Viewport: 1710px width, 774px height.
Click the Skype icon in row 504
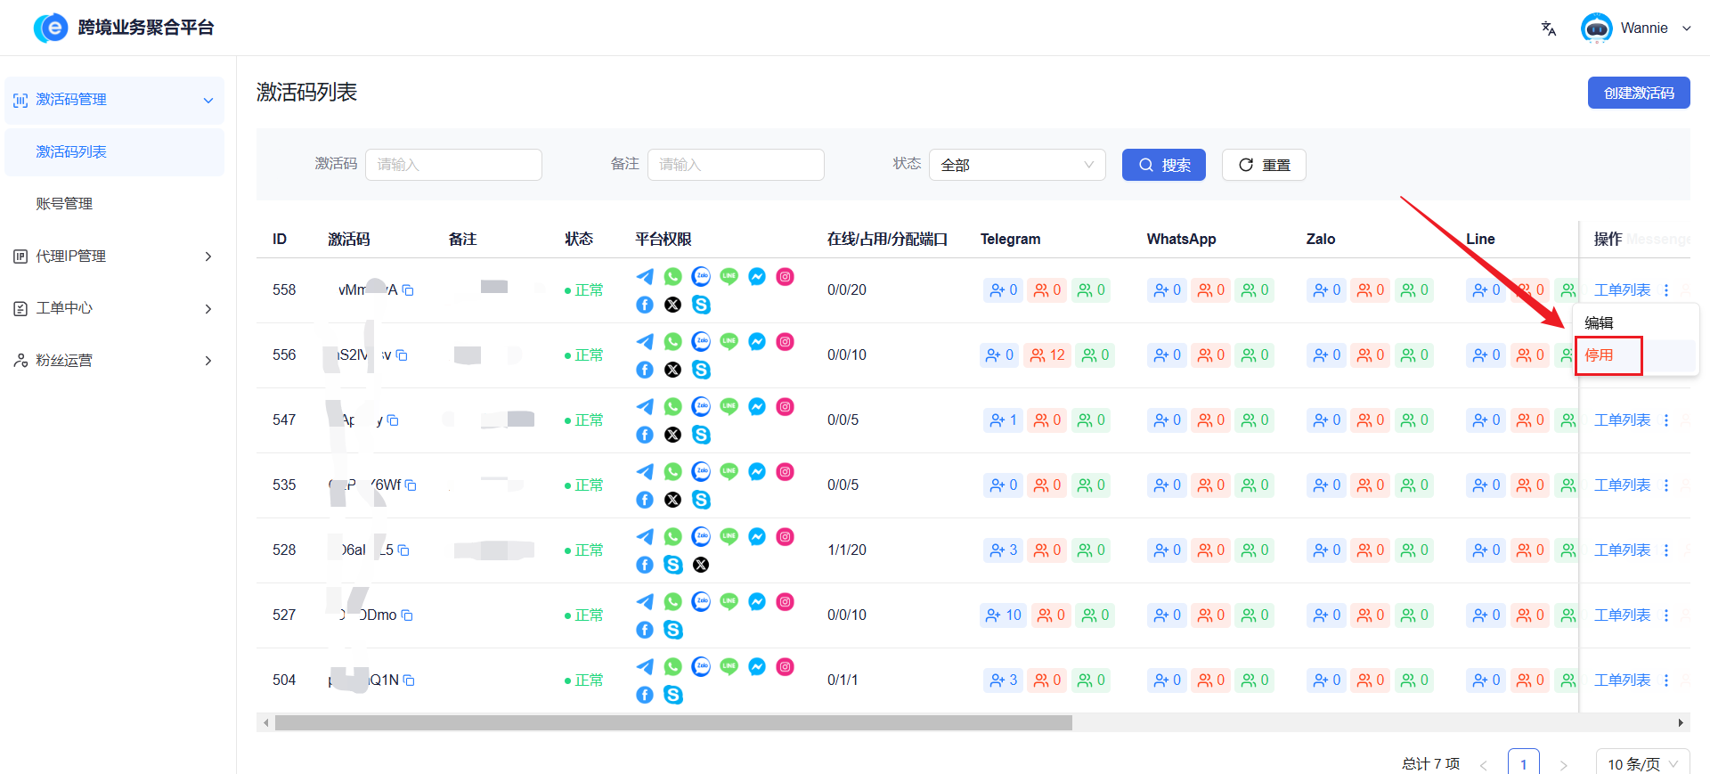673,695
